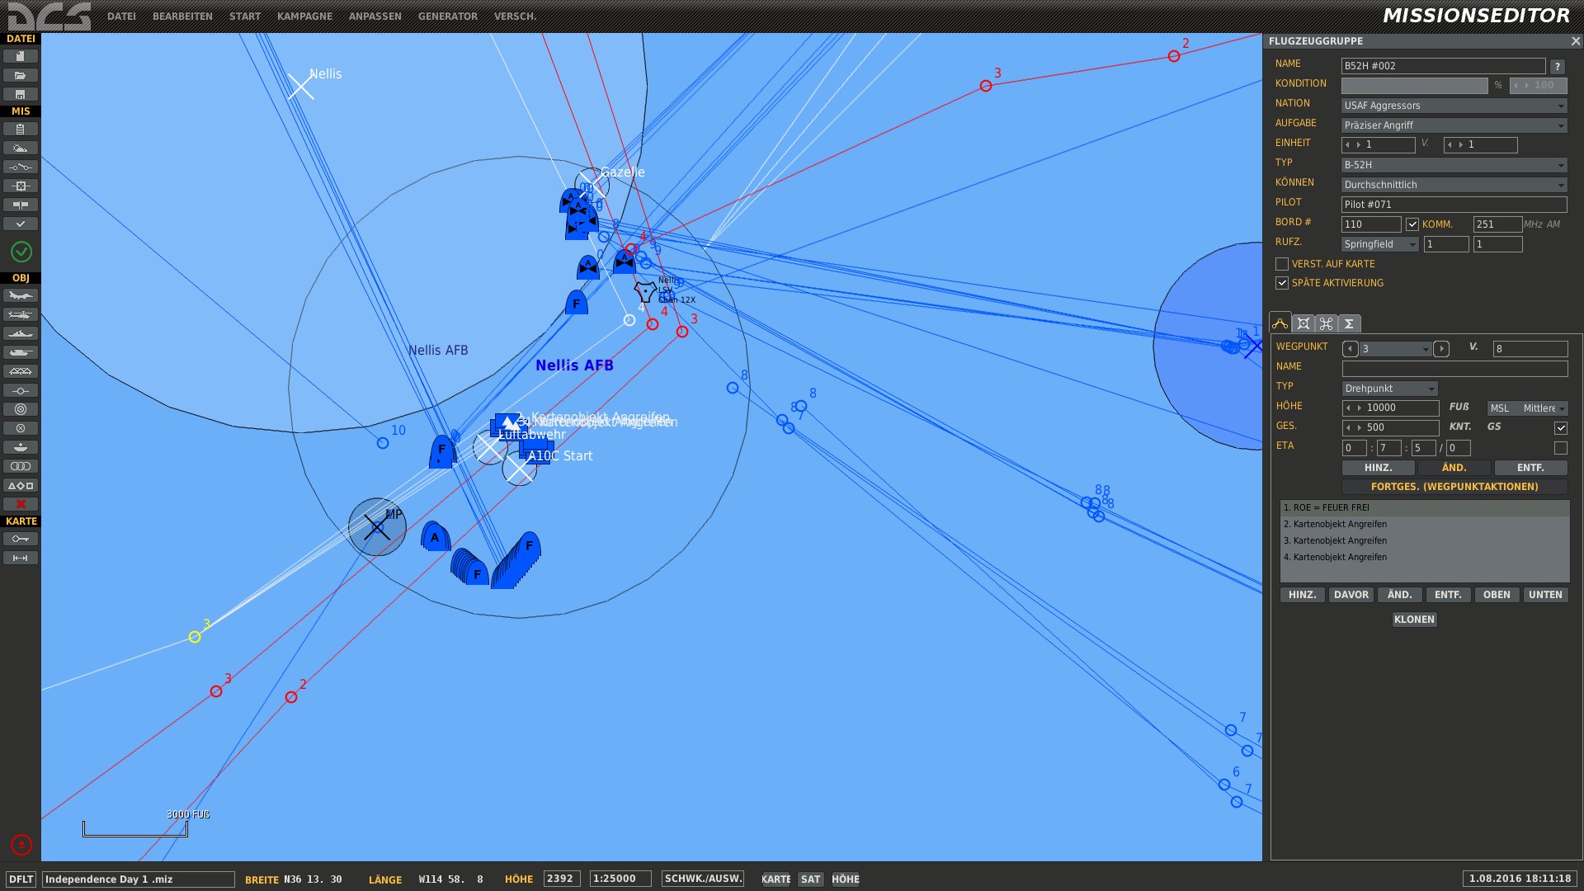Select the initial point target-ring tool
Viewport: 1584px width, 891px height.
[21, 409]
